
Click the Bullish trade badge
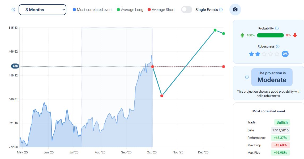282,122
